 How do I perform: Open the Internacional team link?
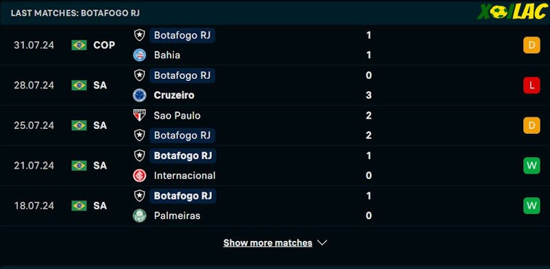[x=184, y=176]
